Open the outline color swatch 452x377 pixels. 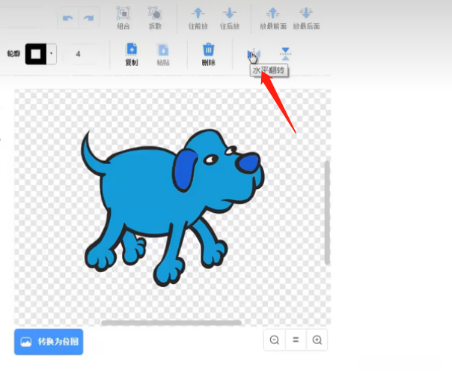pyautogui.click(x=36, y=54)
